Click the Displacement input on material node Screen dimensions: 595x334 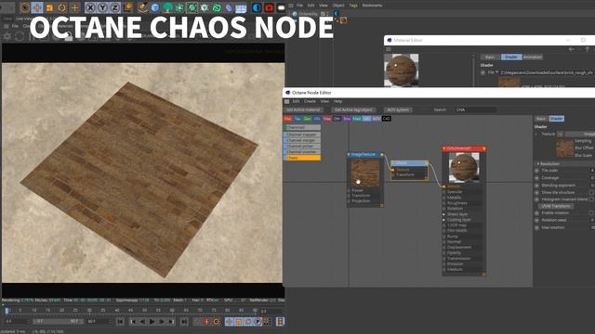tap(444, 248)
